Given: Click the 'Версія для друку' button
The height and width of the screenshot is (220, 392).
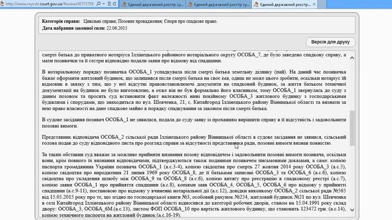Looking at the screenshot, I should [x=330, y=42].
